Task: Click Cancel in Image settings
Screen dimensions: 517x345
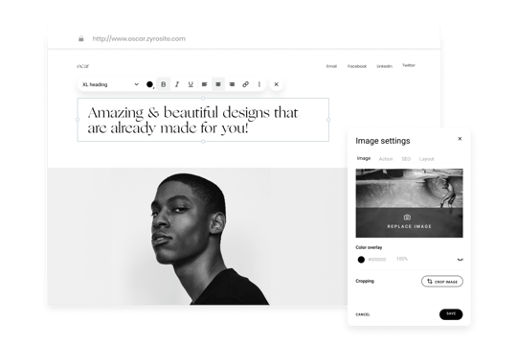Action: tap(363, 314)
